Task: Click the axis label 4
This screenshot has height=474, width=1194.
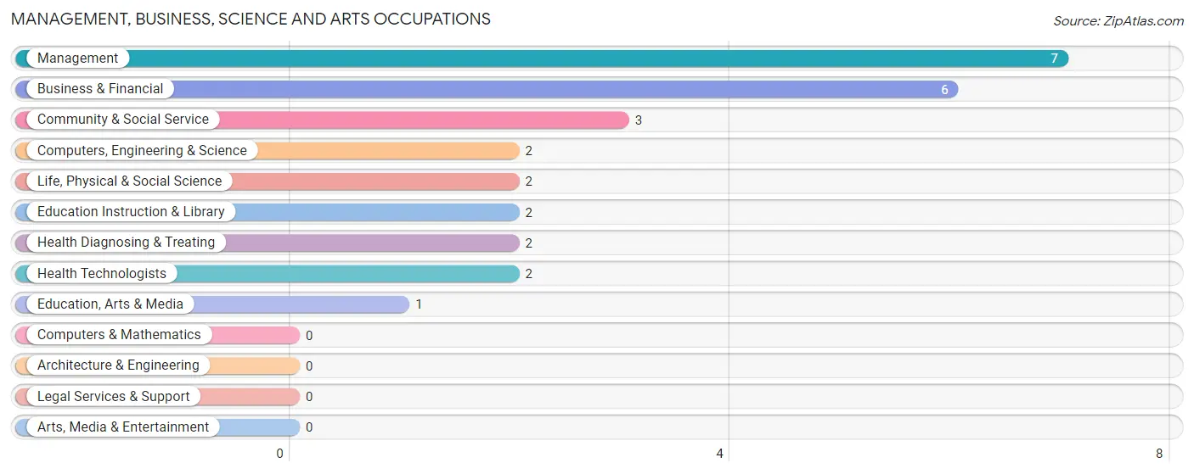Action: [x=719, y=454]
